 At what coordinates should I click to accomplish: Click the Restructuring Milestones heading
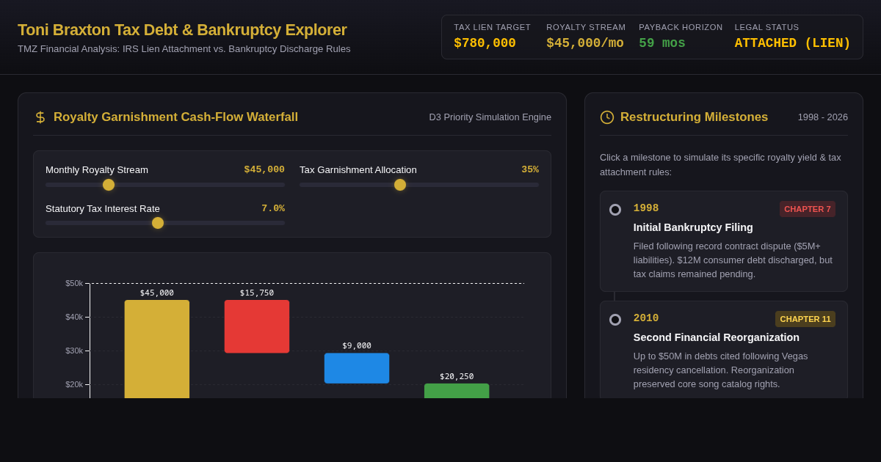pos(695,117)
